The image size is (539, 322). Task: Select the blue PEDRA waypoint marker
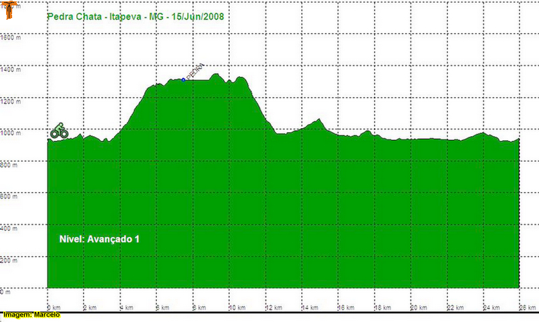pos(183,79)
